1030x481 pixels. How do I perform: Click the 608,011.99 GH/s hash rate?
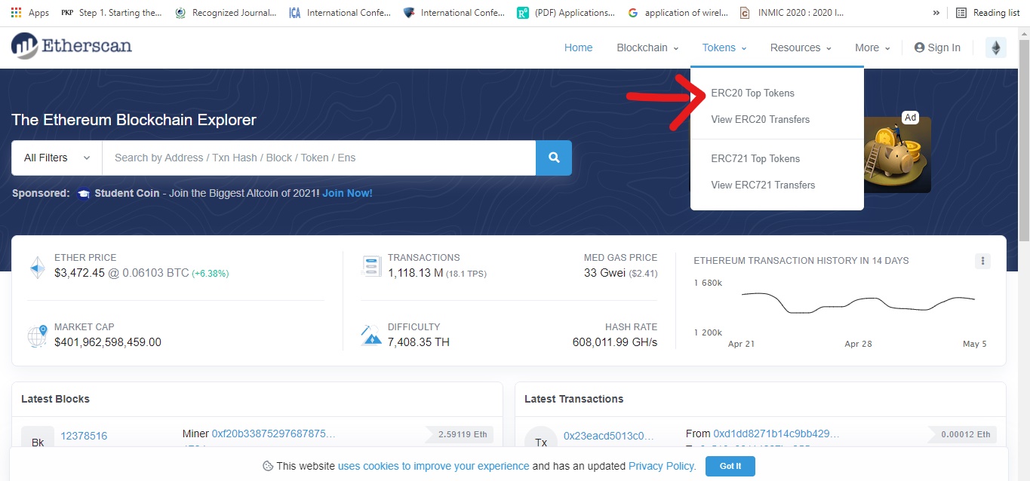[x=615, y=342]
